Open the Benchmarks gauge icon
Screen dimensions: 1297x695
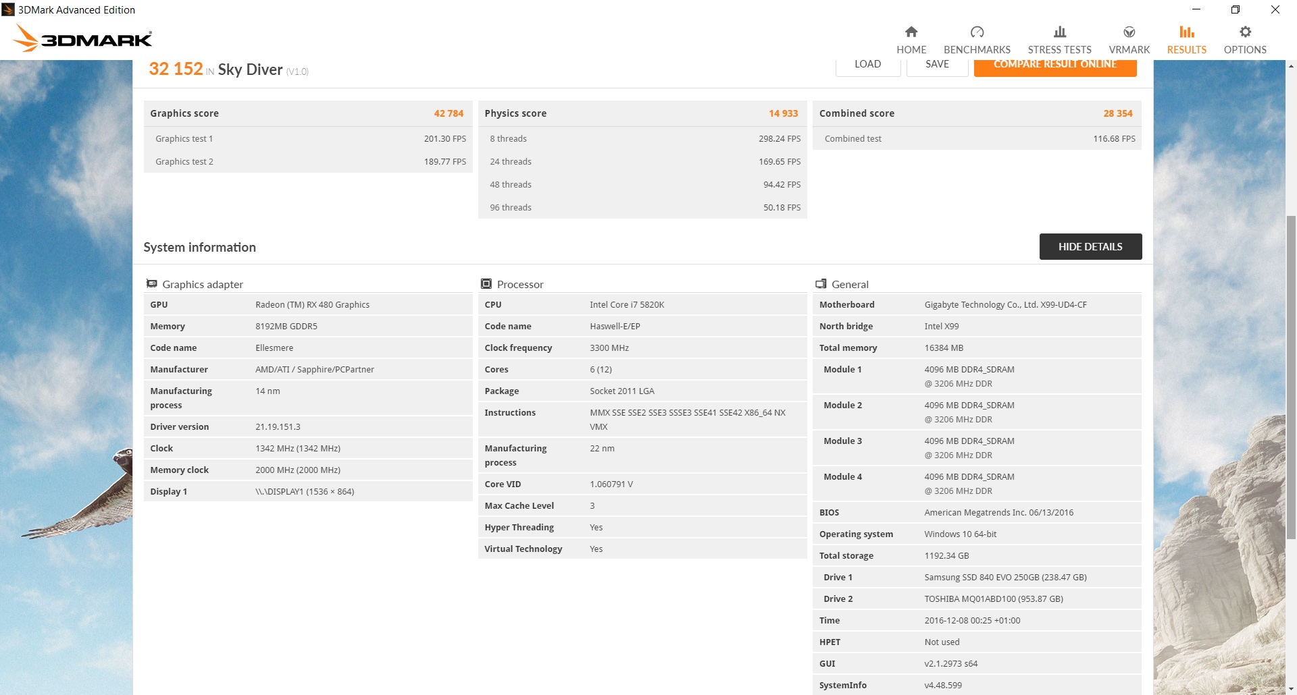977,32
